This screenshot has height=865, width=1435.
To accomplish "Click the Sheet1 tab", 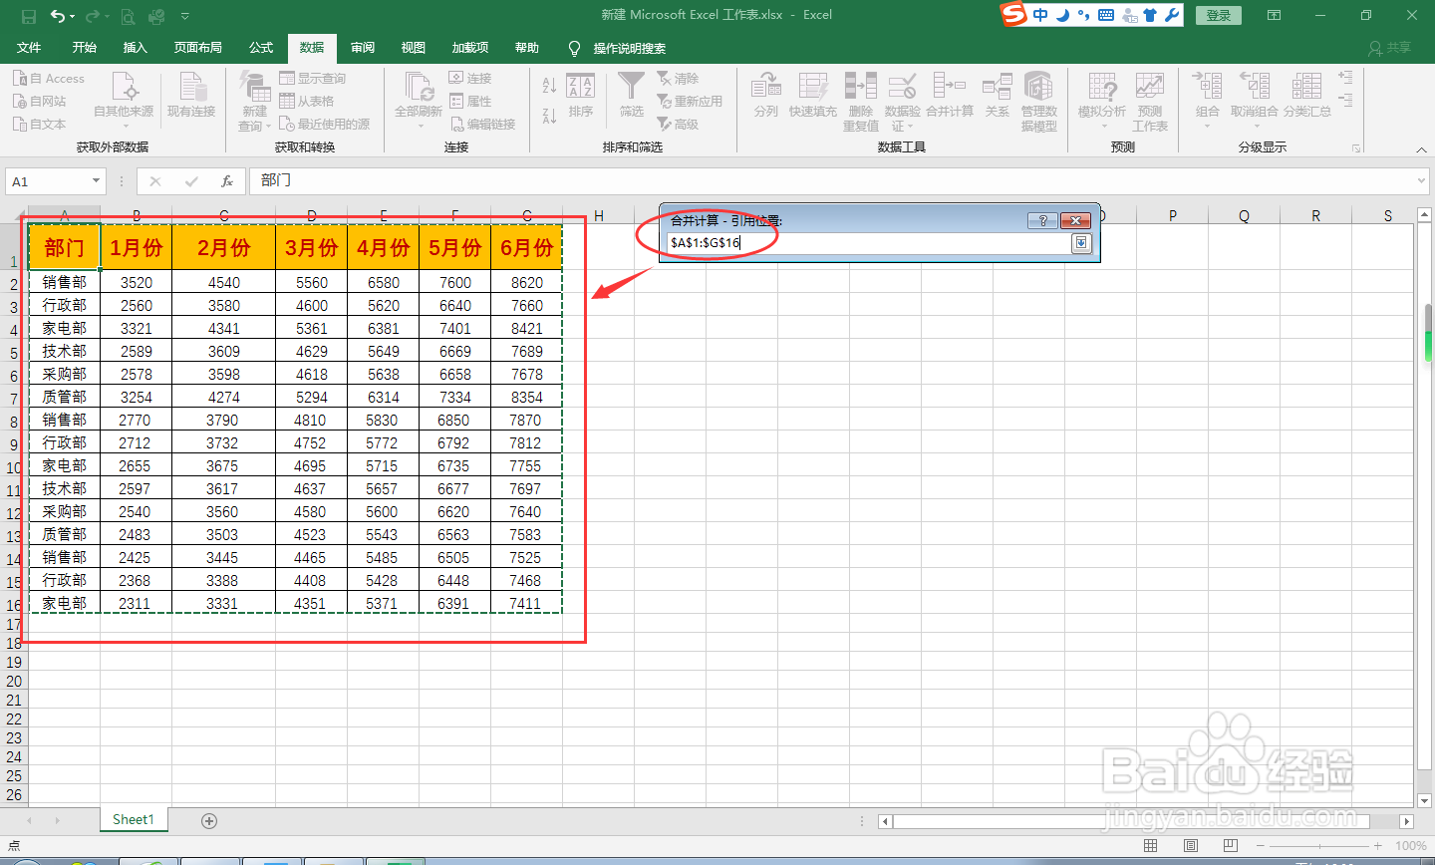I will coord(134,820).
